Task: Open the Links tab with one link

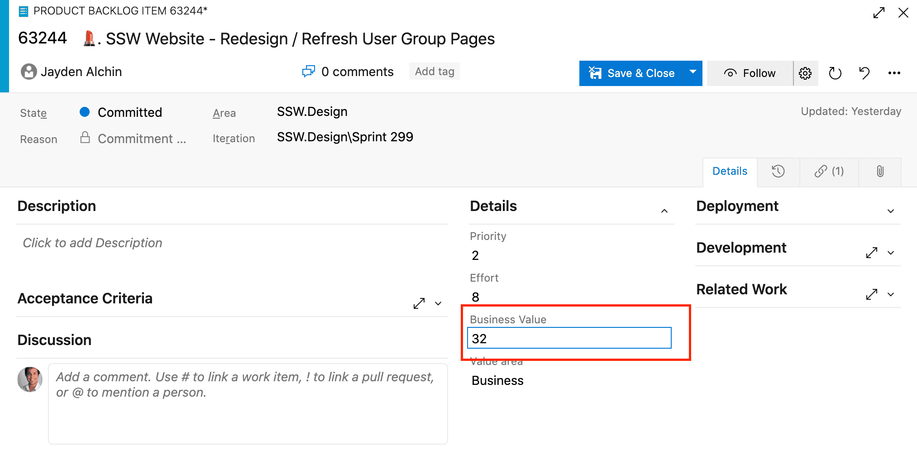Action: pos(829,171)
